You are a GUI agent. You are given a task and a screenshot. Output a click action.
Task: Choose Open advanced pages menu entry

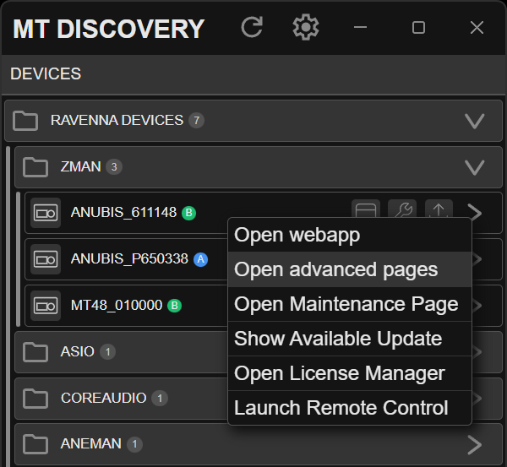click(350, 269)
